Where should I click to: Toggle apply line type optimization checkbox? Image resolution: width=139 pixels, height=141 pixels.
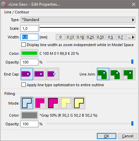pyautogui.click(x=23, y=85)
